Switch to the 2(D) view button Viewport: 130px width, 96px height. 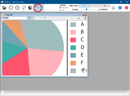coord(36,9)
